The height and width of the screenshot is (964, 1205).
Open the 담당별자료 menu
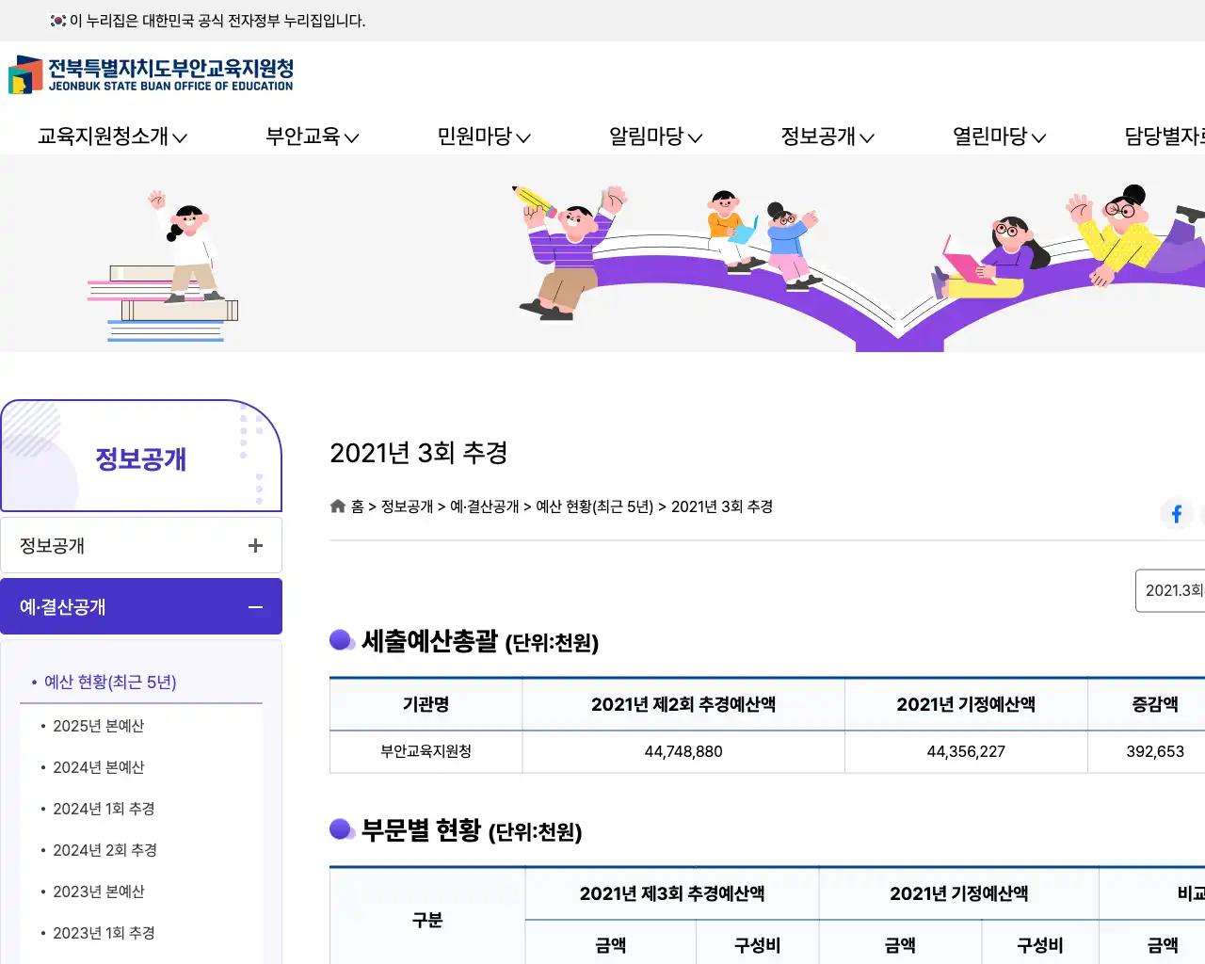click(x=1165, y=137)
